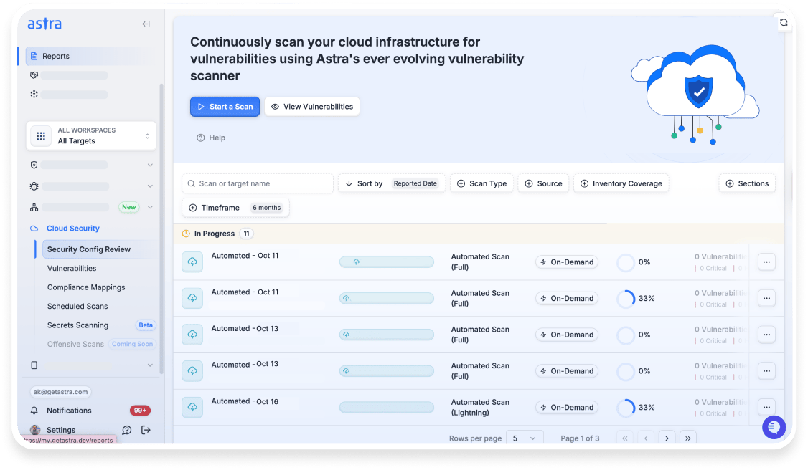808x470 pixels.
Task: Click On-Demand tag on Oct 16 row
Action: tap(567, 407)
